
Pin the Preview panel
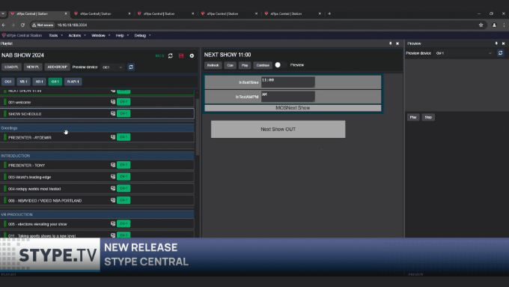496,43
